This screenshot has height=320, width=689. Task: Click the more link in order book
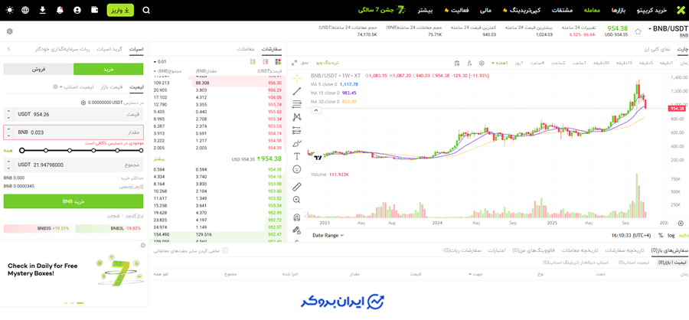(158, 158)
